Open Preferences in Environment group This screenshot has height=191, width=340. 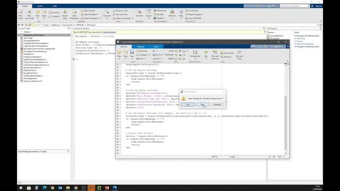160,11
